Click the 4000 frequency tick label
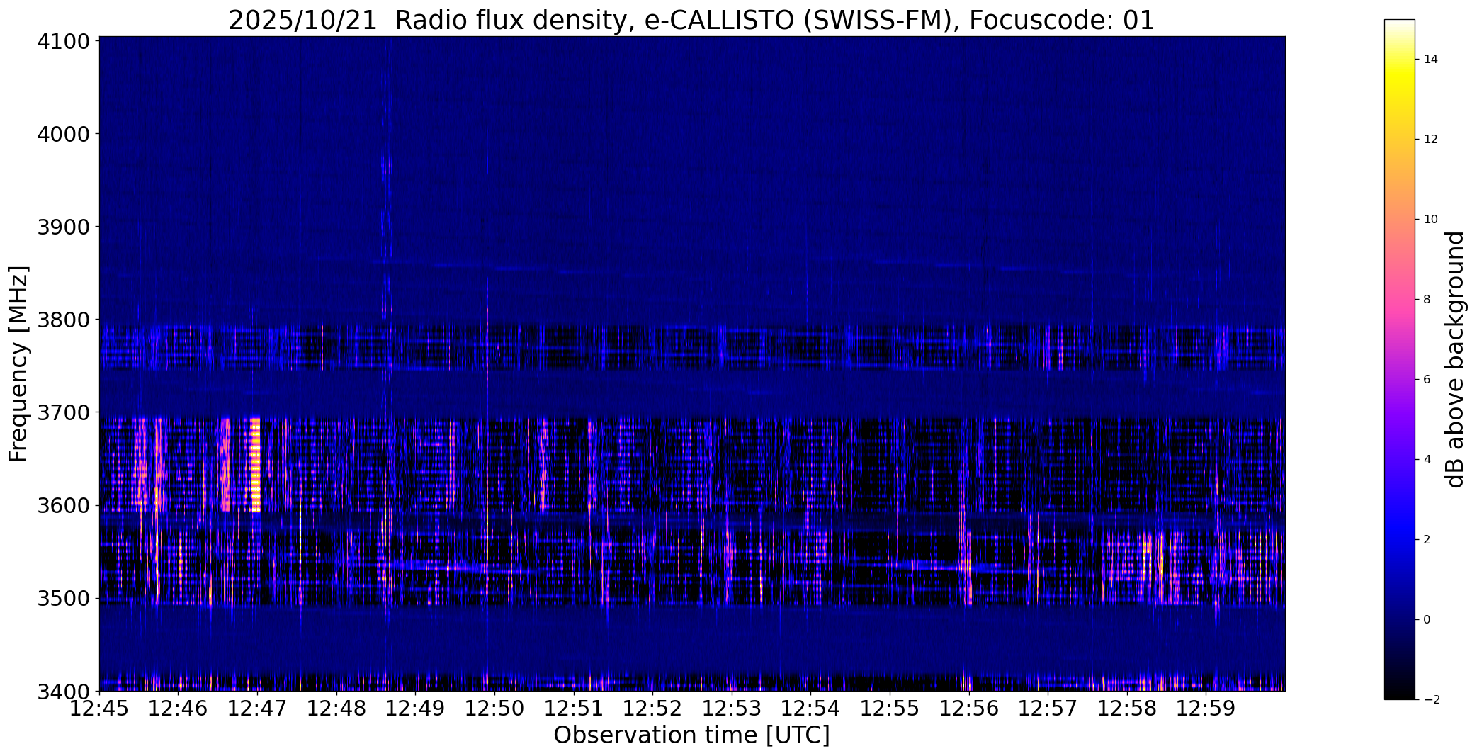The height and width of the screenshot is (756, 1477). pyautogui.click(x=64, y=134)
